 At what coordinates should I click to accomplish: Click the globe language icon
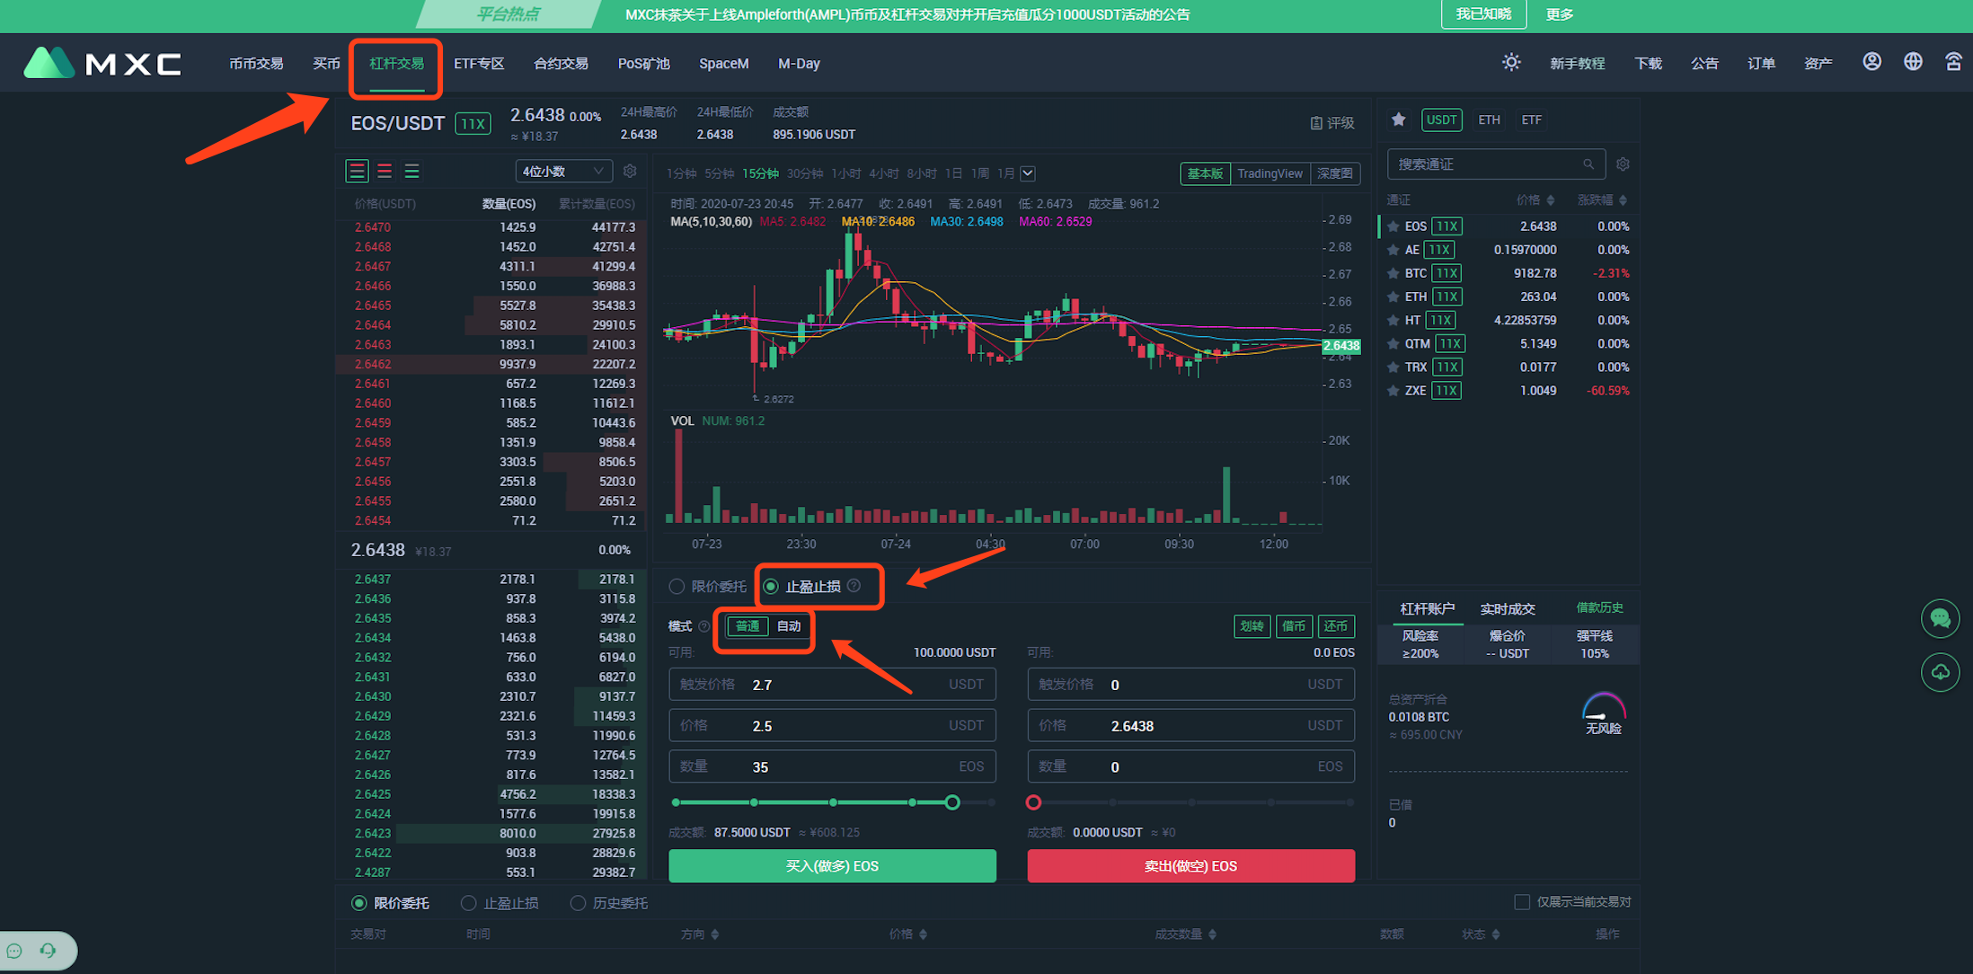click(x=1913, y=62)
